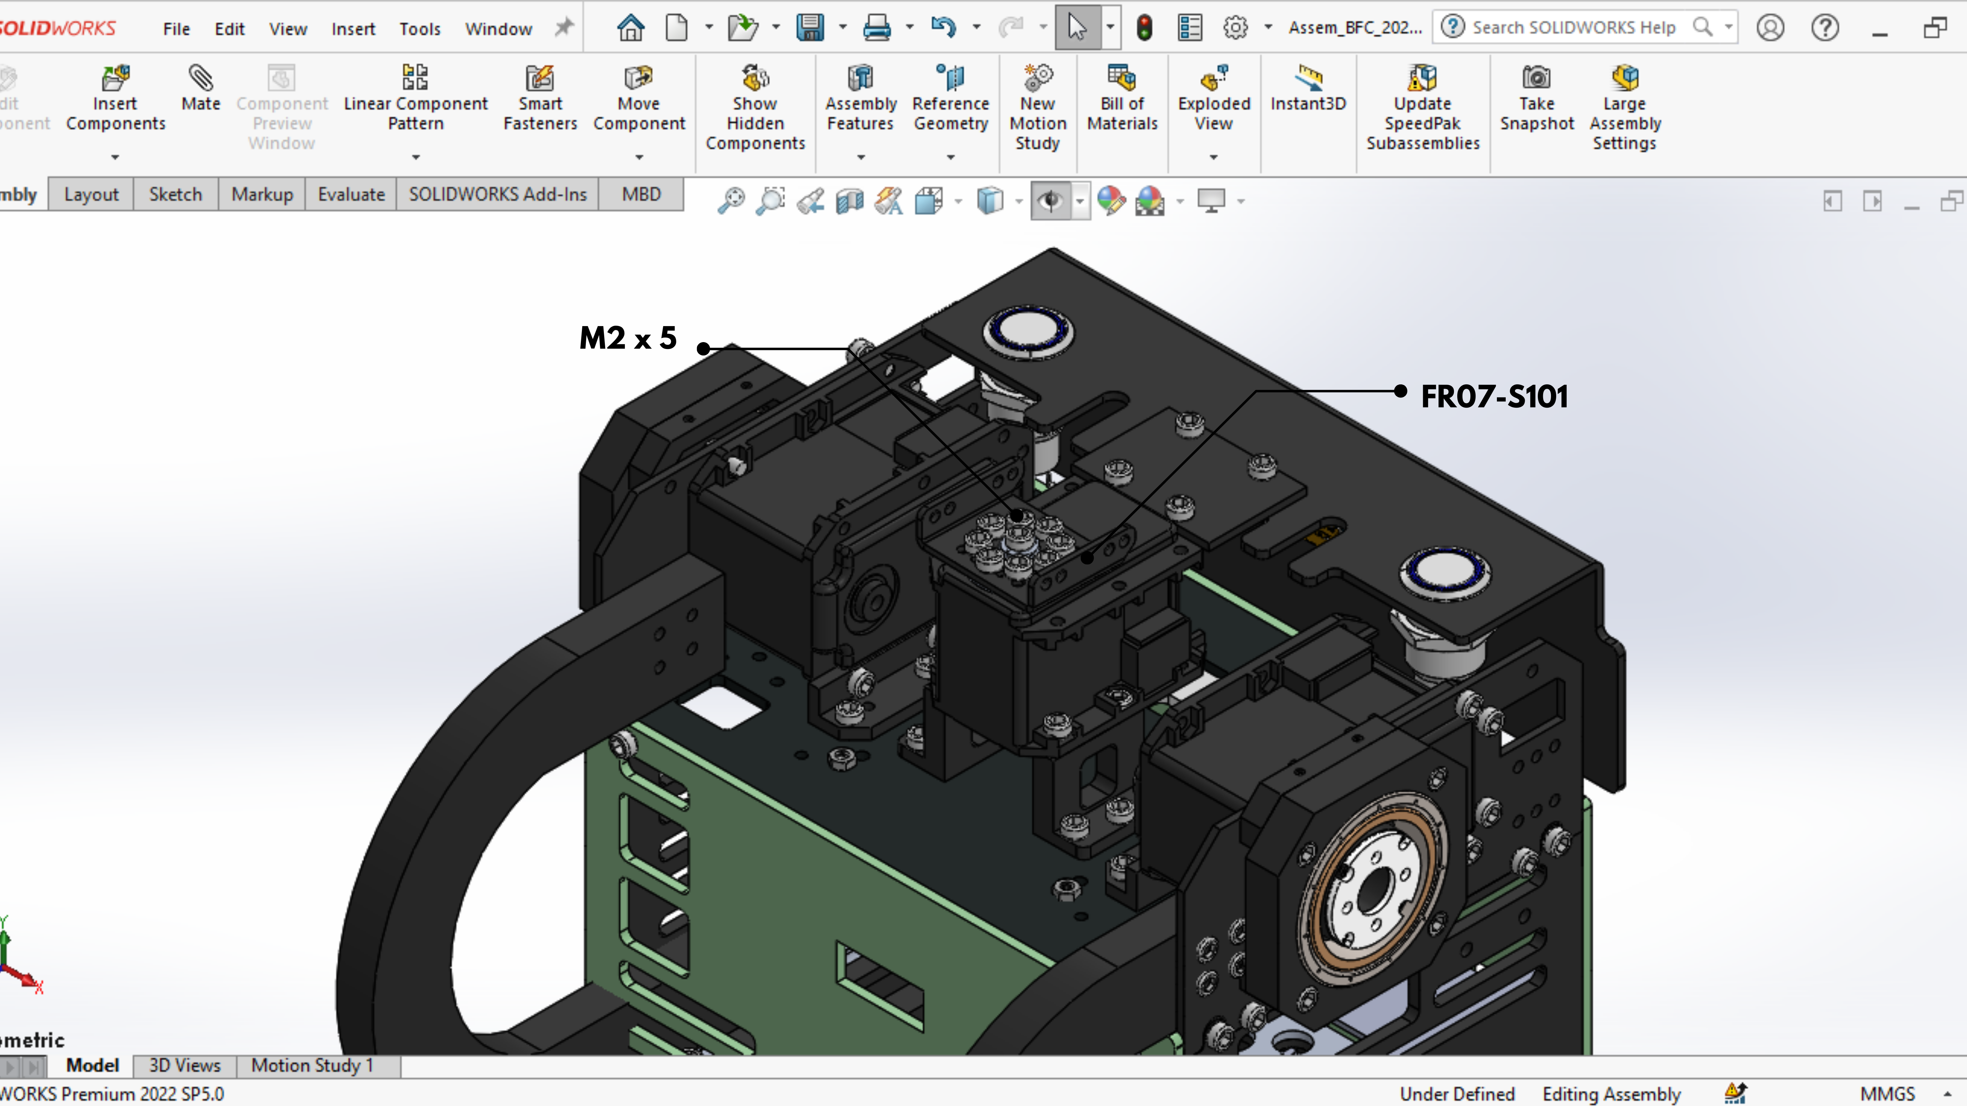
Task: Click the Help question mark button
Action: tap(1825, 28)
